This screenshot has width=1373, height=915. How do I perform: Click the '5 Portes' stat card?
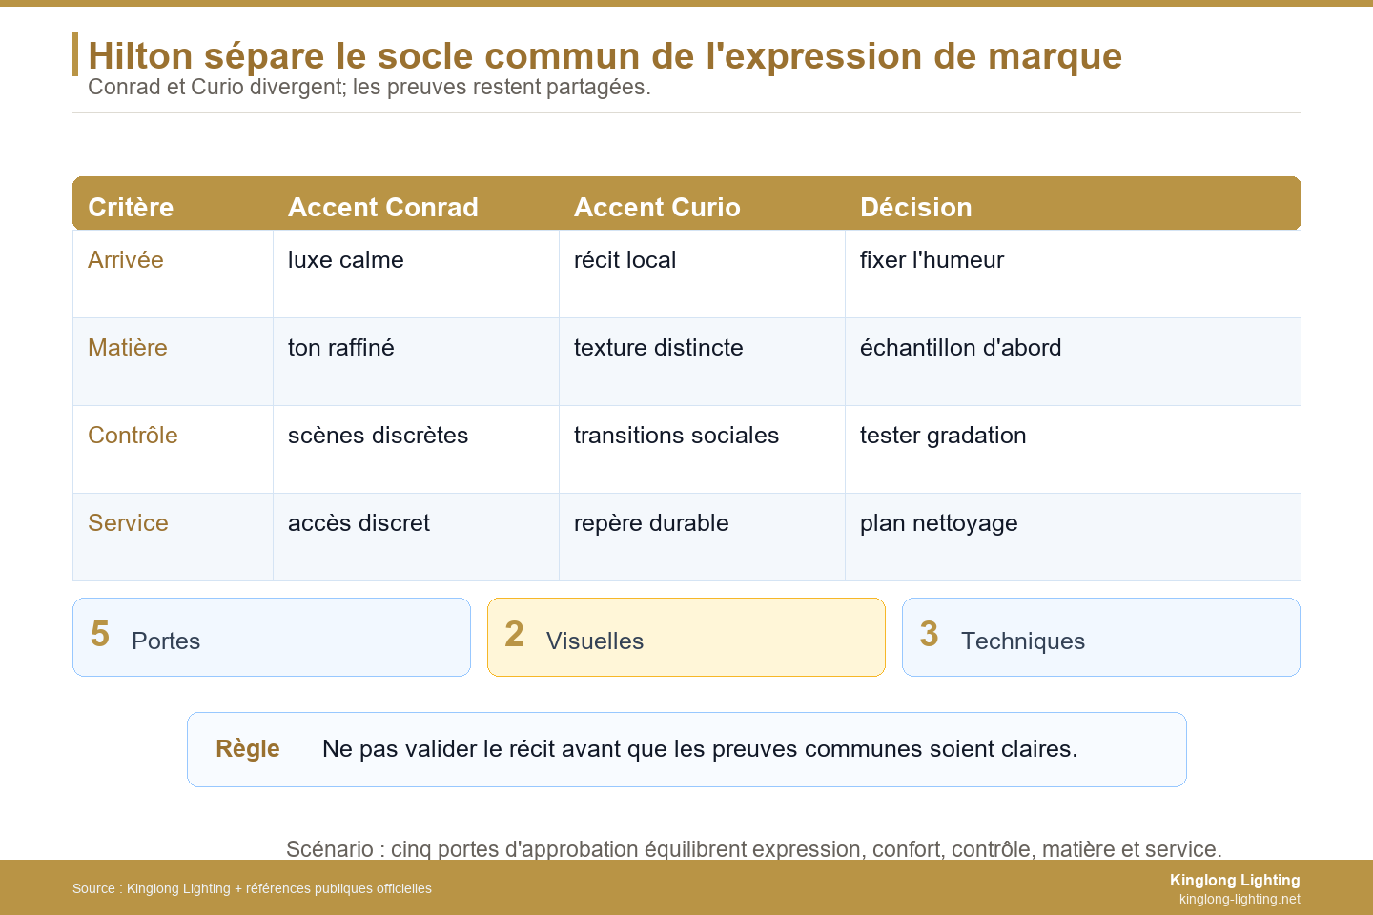click(272, 638)
